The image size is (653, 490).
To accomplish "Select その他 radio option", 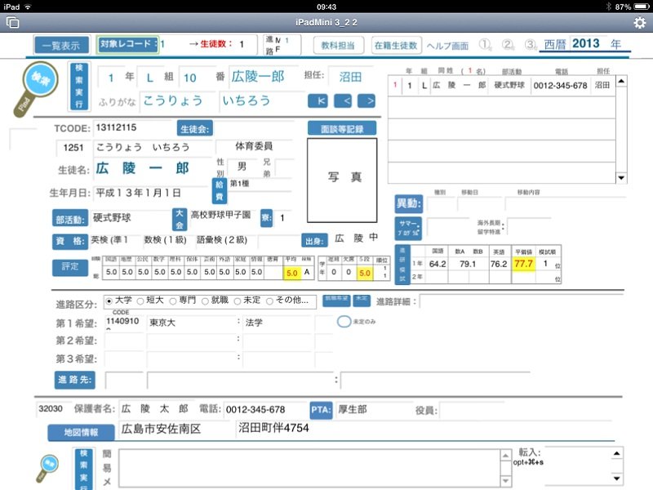I will point(270,301).
